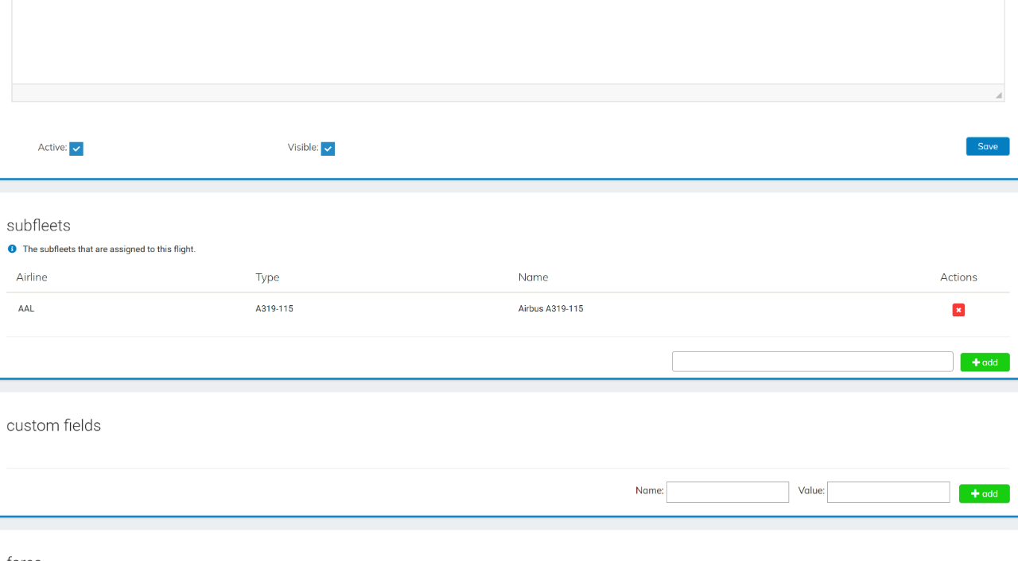
Task: Click the subfleets section heading
Action: 38,226
